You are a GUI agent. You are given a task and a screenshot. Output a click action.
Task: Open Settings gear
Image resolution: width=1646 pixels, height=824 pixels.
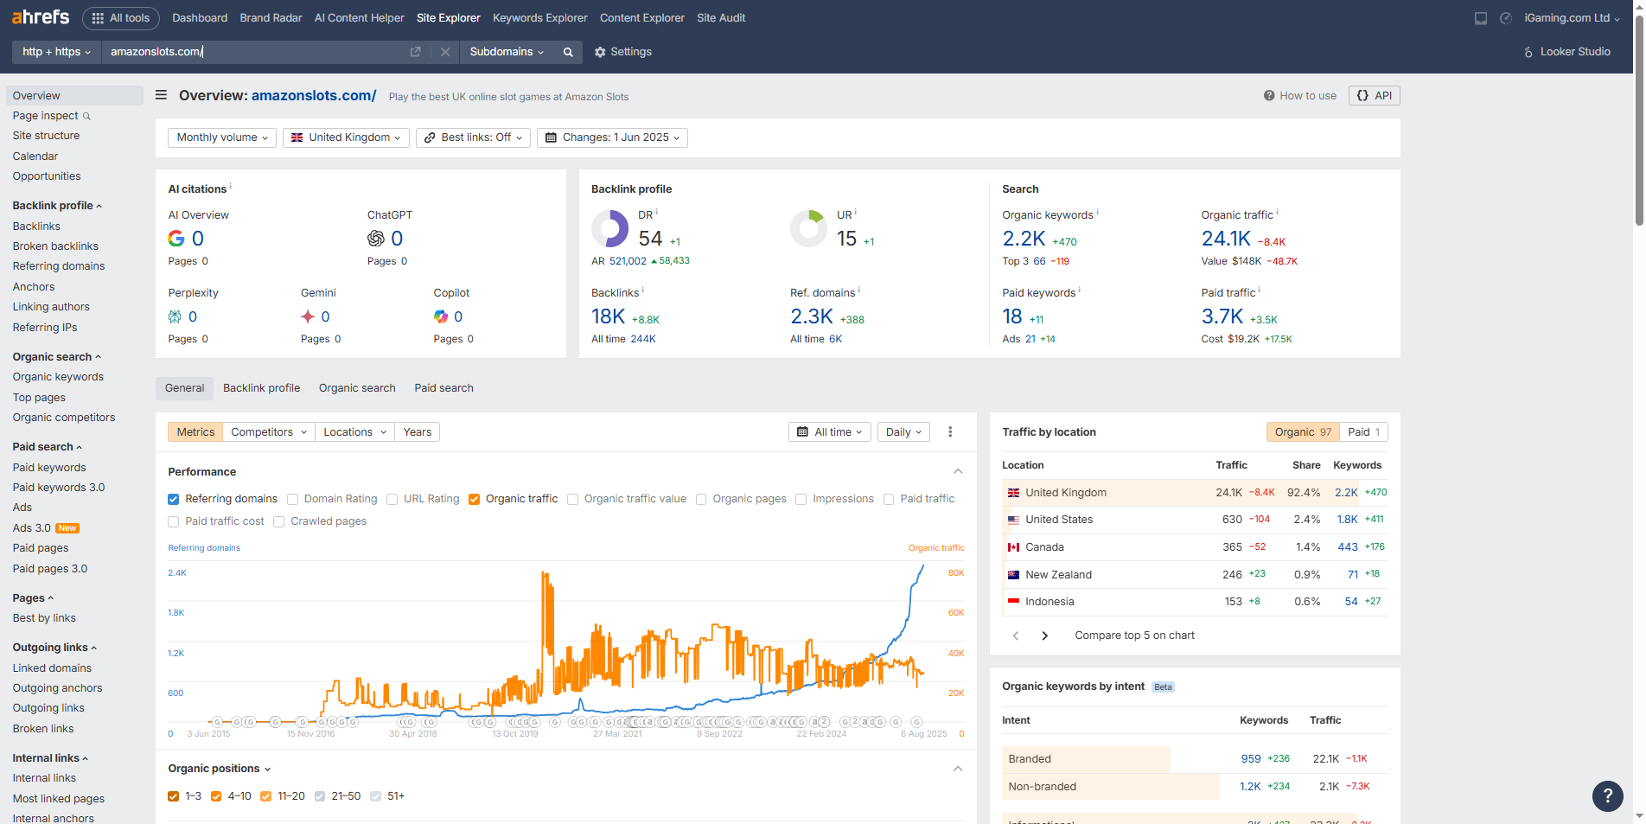pyautogui.click(x=622, y=52)
